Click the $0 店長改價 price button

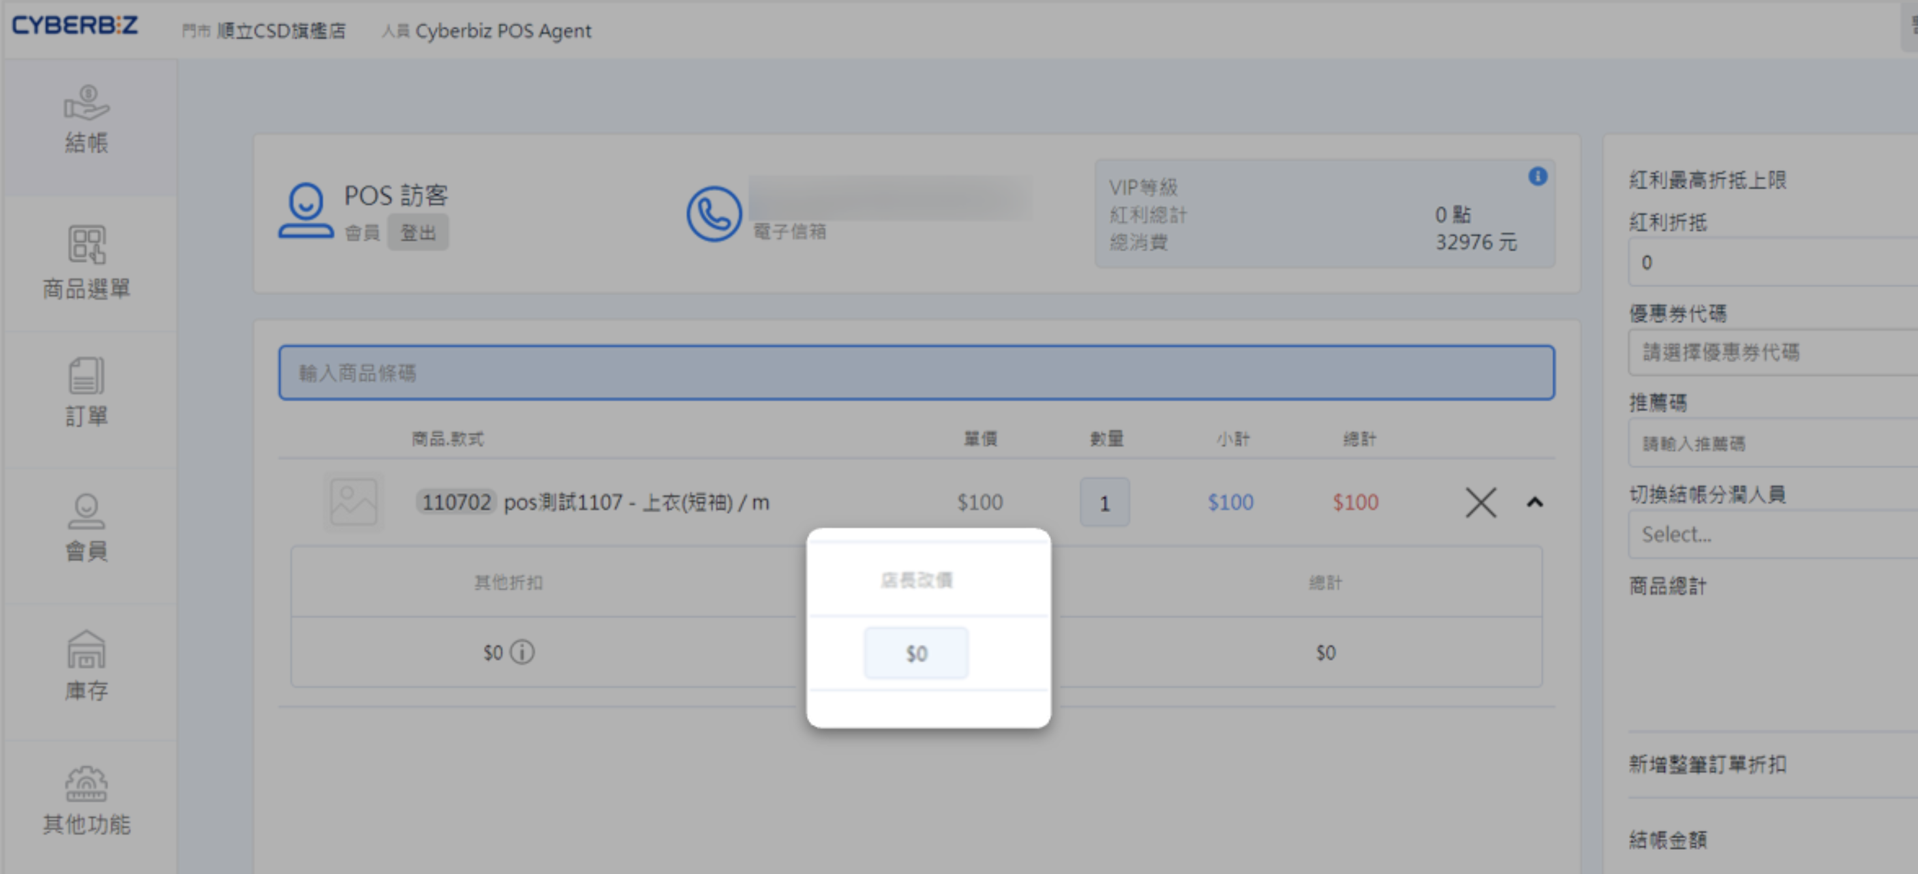[916, 653]
